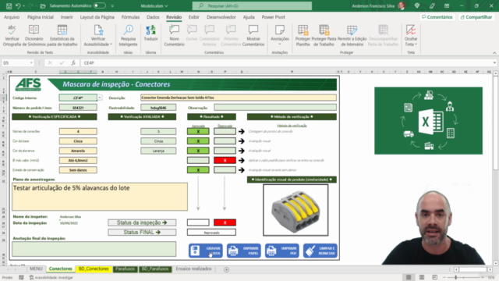Screen dimensions: 499x281
Task: Click Limpar e Reiniciar button
Action: tap(320, 251)
